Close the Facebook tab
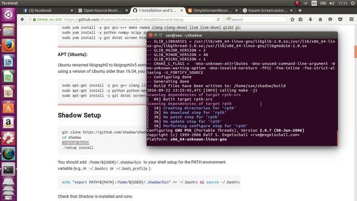Image resolution: width=357 pixels, height=201 pixels. [x=72, y=11]
